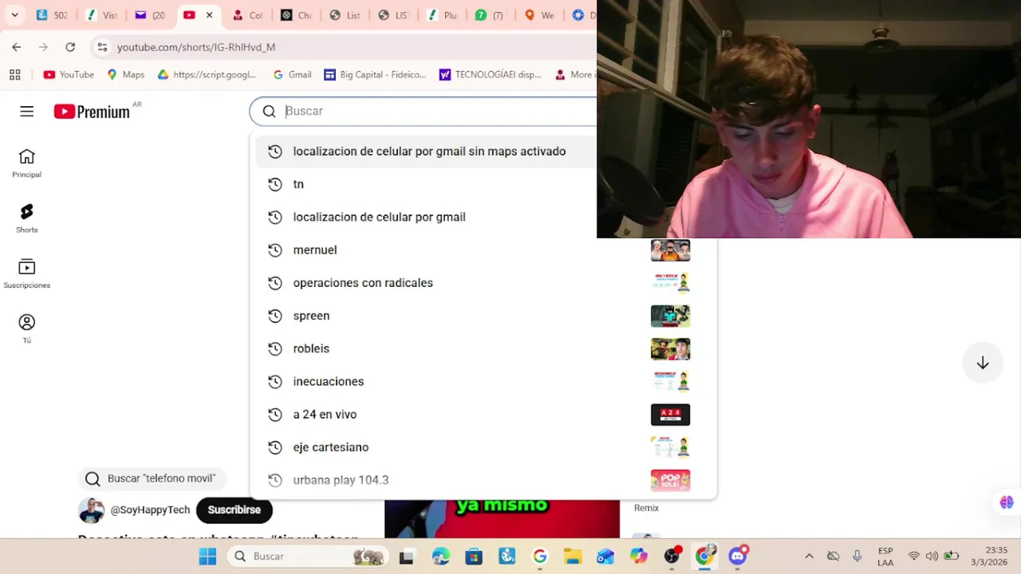
Task: Open Discord from the taskbar
Action: [x=738, y=556]
